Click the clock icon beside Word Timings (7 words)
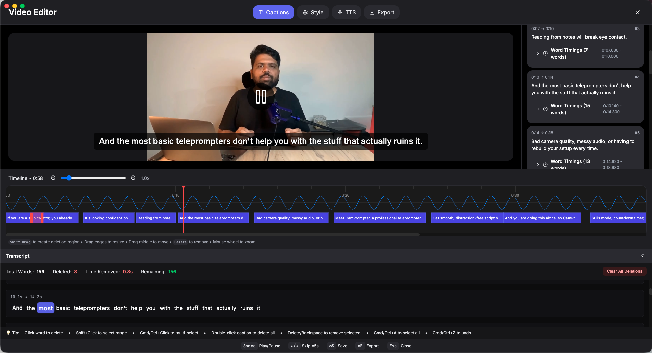This screenshot has height=353, width=652. pos(545,53)
